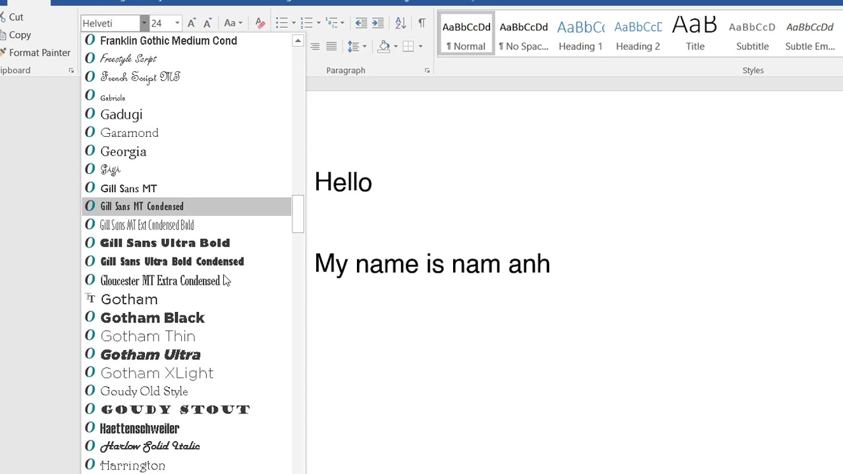Select Gill Sans MT Ext Condensed Bold
Screen dimensions: 843x474
186,225
